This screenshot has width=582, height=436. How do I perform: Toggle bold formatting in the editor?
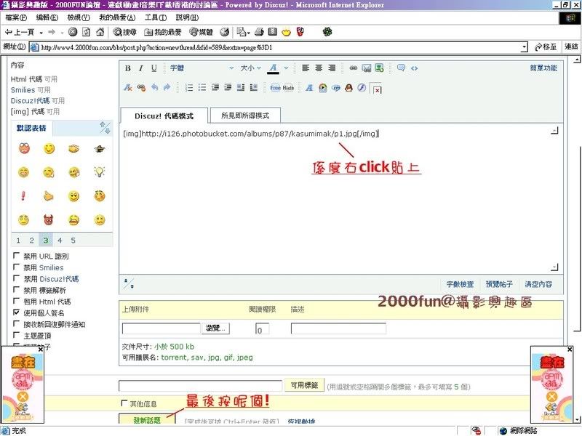pyautogui.click(x=128, y=68)
